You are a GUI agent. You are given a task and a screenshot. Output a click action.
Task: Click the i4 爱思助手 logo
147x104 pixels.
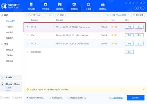click(x=11, y=6)
